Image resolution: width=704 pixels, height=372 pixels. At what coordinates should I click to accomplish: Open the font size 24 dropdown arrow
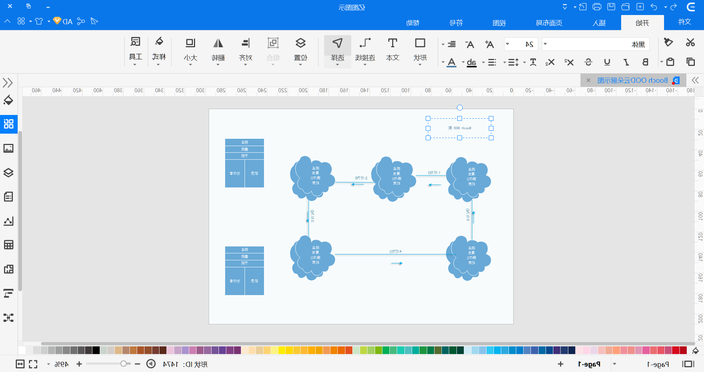point(507,44)
